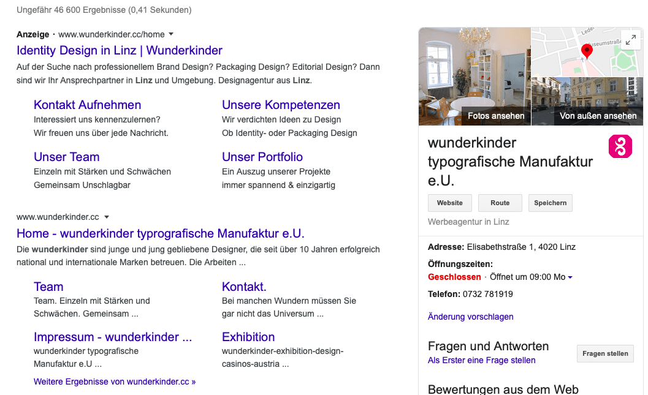Expand the map with the fullscreen icon
The height and width of the screenshot is (395, 648).
(631, 39)
